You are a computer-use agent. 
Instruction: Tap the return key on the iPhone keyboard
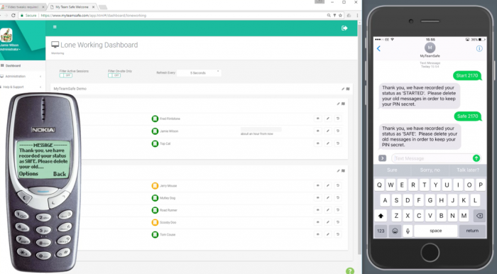click(472, 231)
